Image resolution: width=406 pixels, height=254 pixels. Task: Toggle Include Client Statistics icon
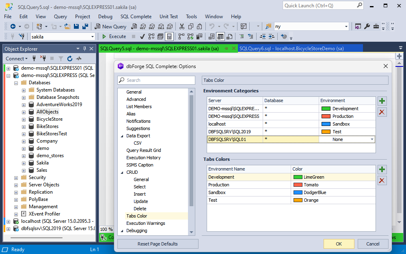(x=199, y=37)
